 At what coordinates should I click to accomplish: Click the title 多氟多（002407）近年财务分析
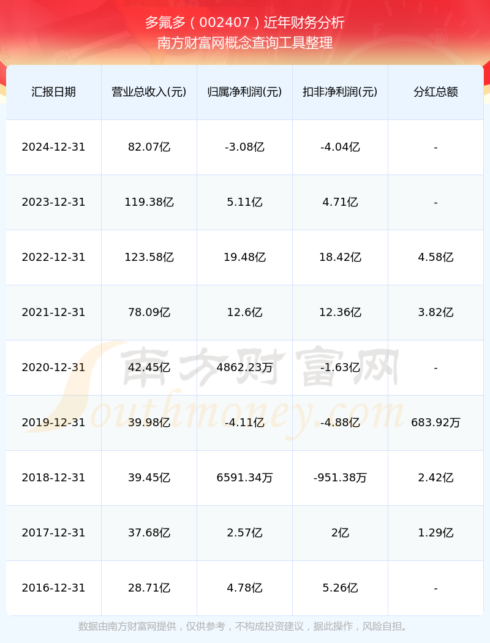pos(245,23)
